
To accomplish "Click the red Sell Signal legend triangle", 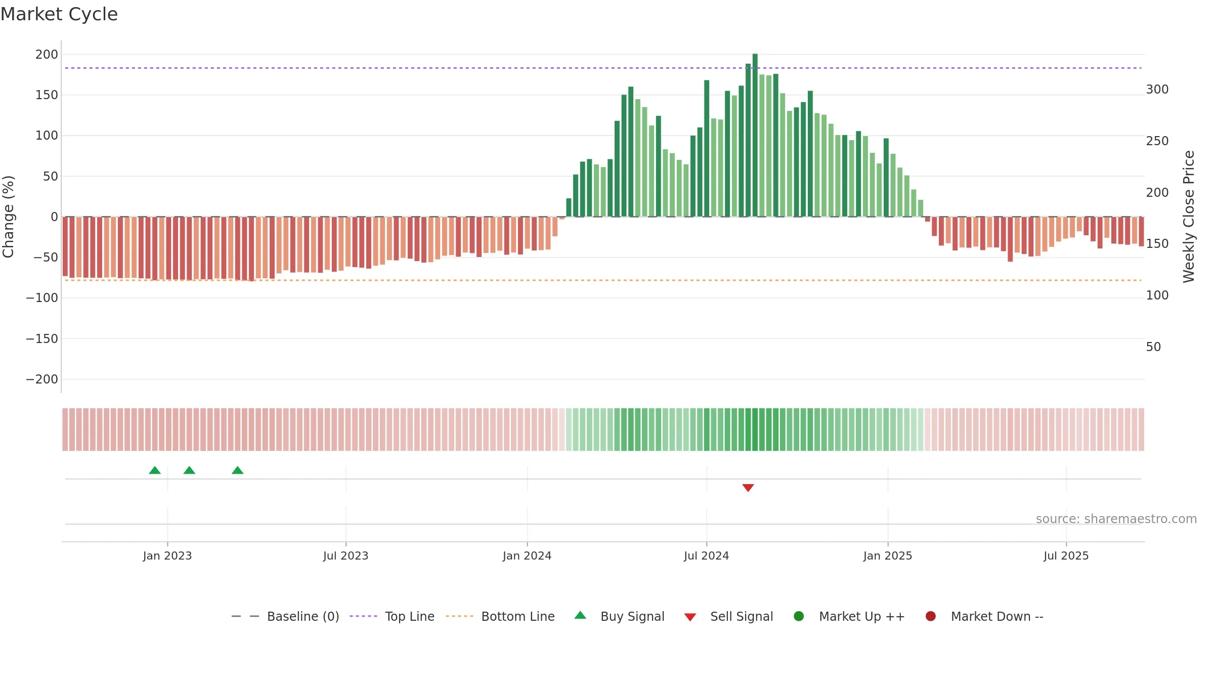I will coord(690,617).
